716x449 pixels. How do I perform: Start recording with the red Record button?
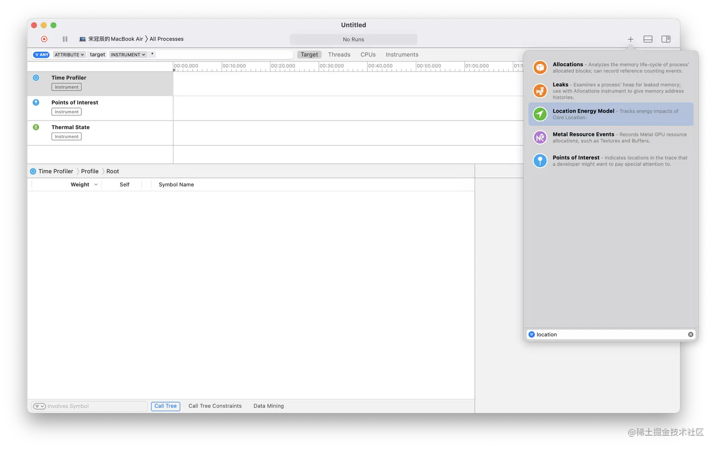[x=44, y=39]
